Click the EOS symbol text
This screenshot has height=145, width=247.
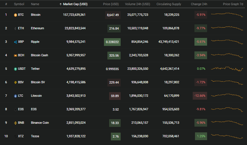click(21, 109)
